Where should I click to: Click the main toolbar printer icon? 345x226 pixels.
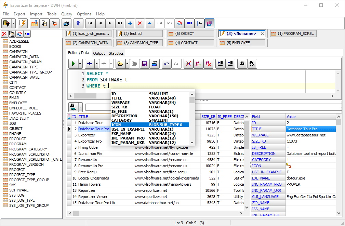click(x=66, y=23)
